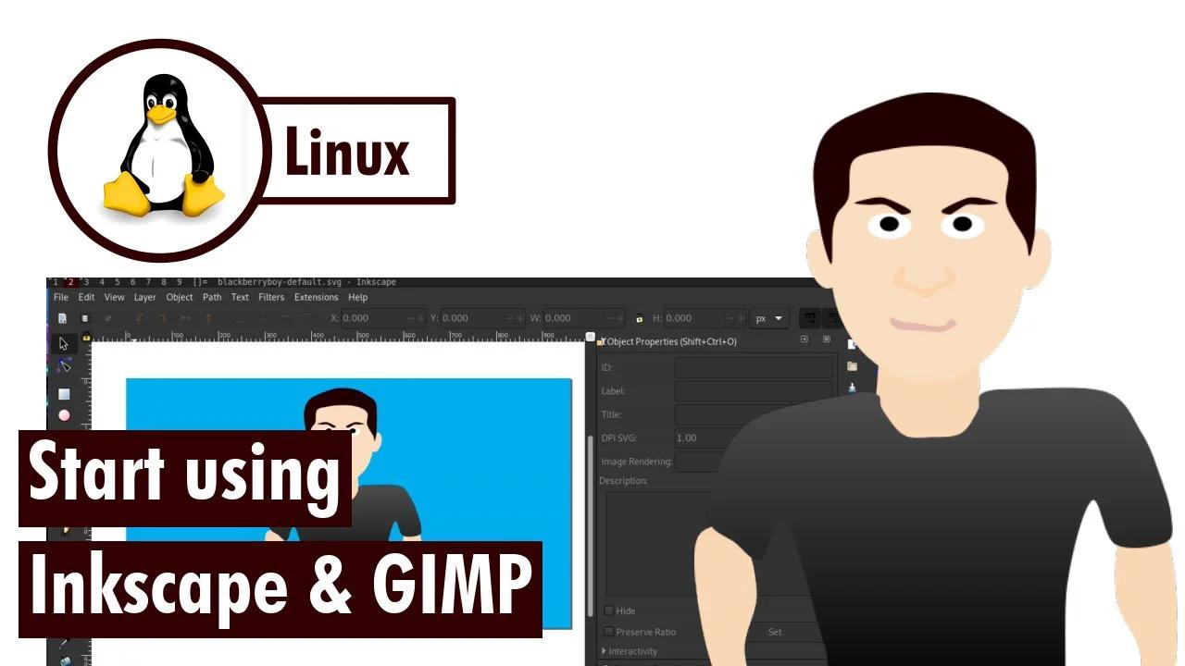Check the Preserve Ratio option
This screenshot has width=1185, height=666.
(608, 631)
